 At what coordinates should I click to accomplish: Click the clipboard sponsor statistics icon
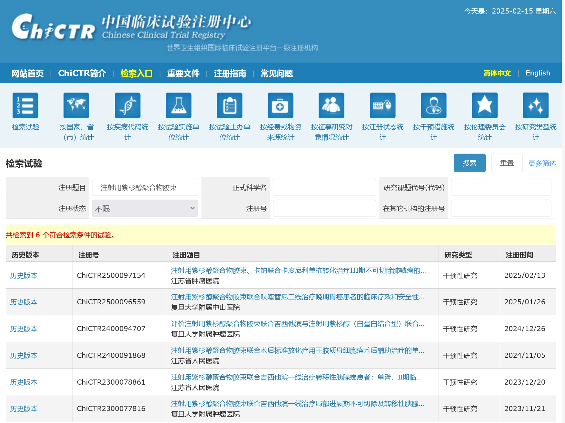[x=229, y=105]
